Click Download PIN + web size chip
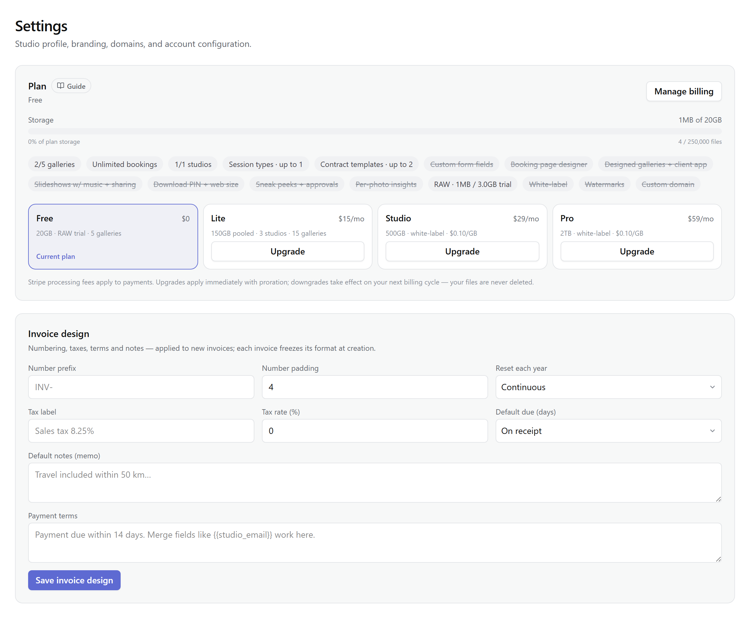Screen dimensions: 750x619 196,184
